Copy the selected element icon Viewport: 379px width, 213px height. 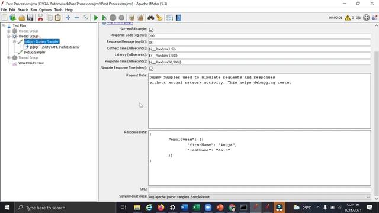click(x=50, y=18)
